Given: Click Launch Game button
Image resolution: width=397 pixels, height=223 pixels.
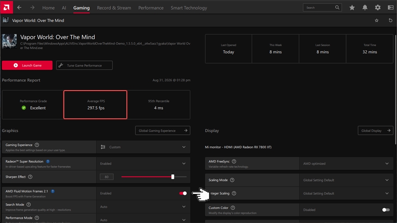Looking at the screenshot, I should click(x=27, y=65).
